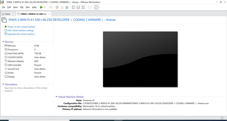Click the NAT network adapter value

point(36,61)
